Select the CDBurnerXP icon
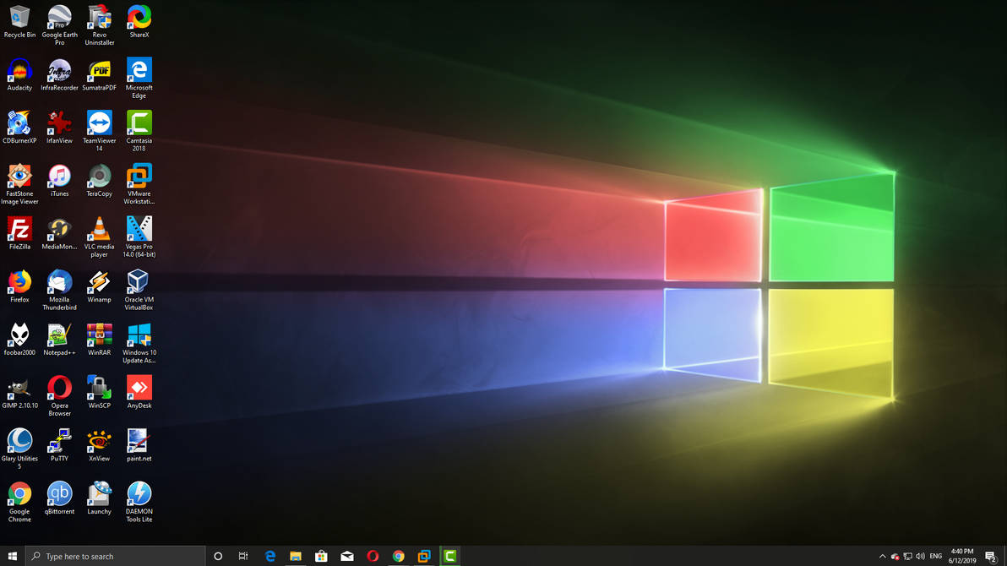Image resolution: width=1007 pixels, height=566 pixels. [x=20, y=128]
